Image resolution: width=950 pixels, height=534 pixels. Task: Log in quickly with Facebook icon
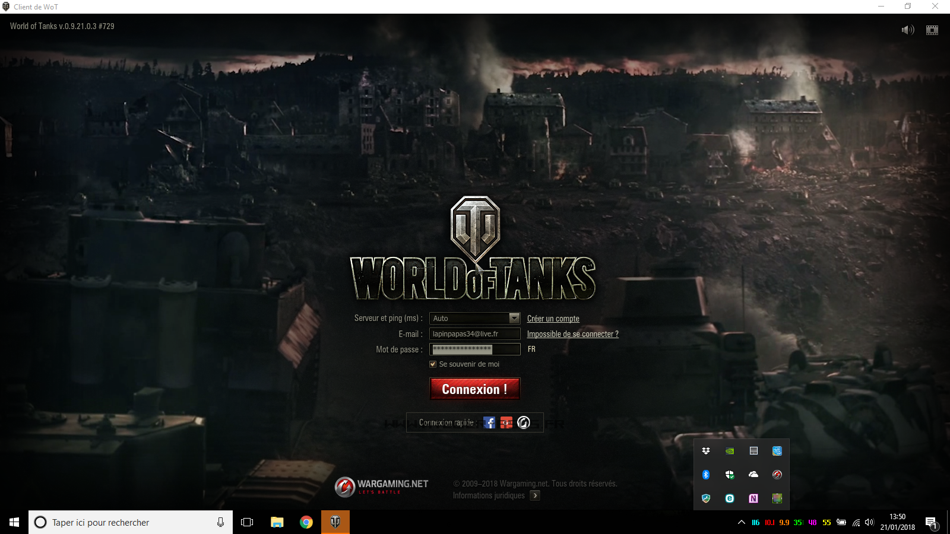tap(489, 422)
